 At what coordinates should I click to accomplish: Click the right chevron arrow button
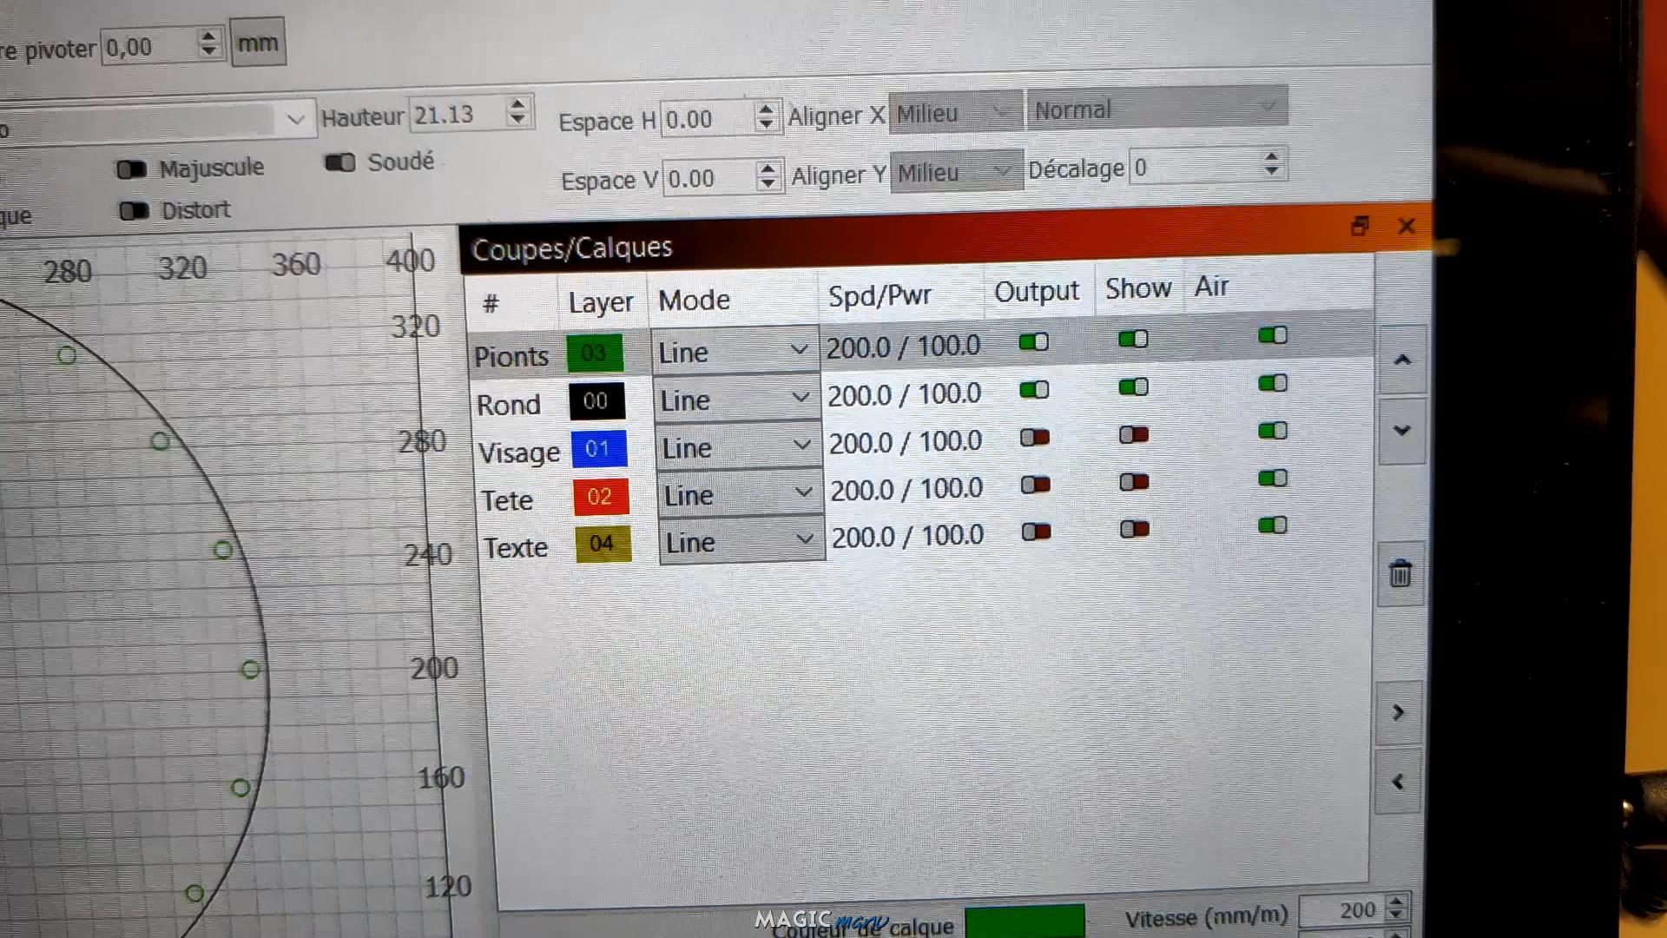click(x=1398, y=712)
